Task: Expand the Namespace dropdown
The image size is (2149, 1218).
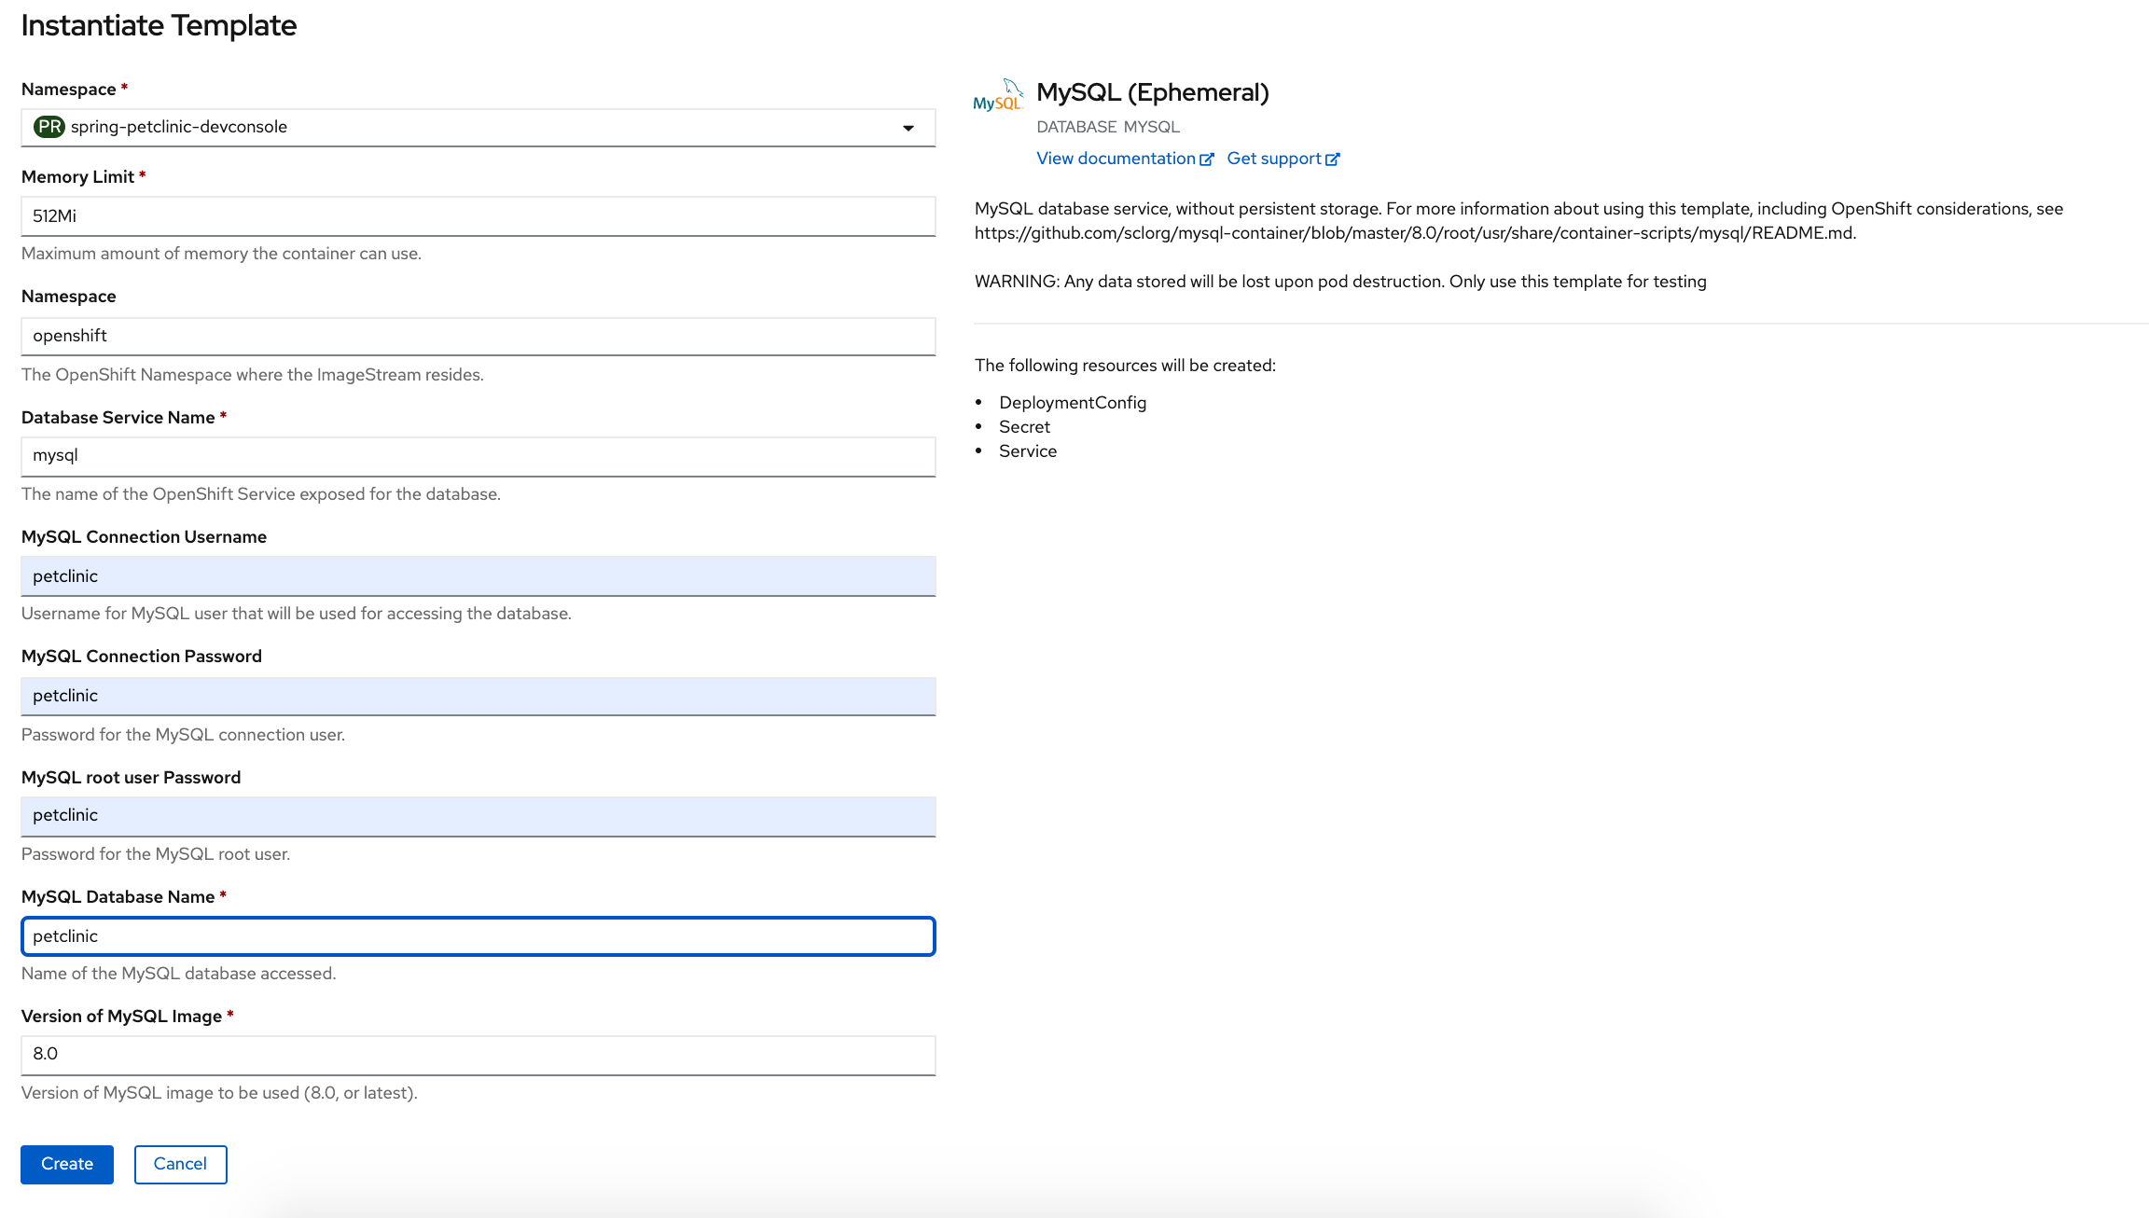Action: coord(909,126)
